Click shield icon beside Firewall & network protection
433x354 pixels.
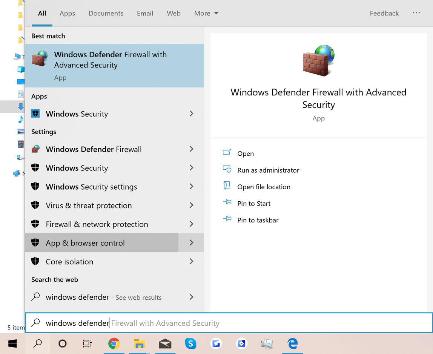(x=35, y=224)
